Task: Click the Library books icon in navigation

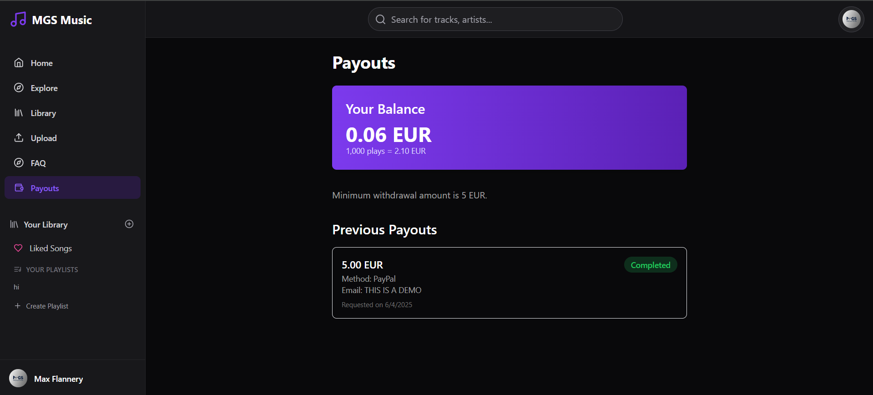Action: 19,113
